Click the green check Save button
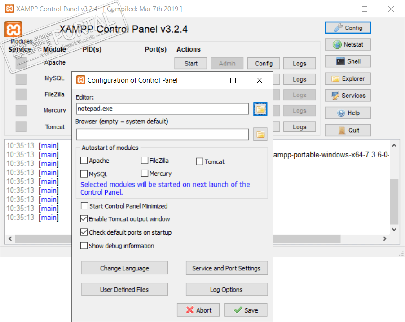Screen dimensions: 405x322 245,310
